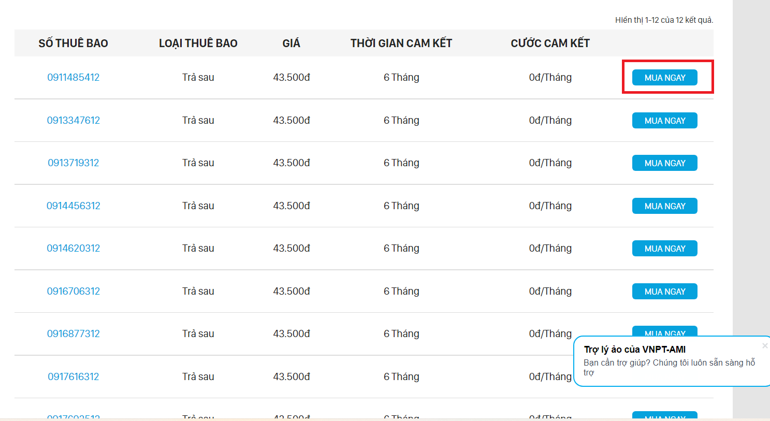
Task: Open details for 0914456312
Action: [74, 206]
